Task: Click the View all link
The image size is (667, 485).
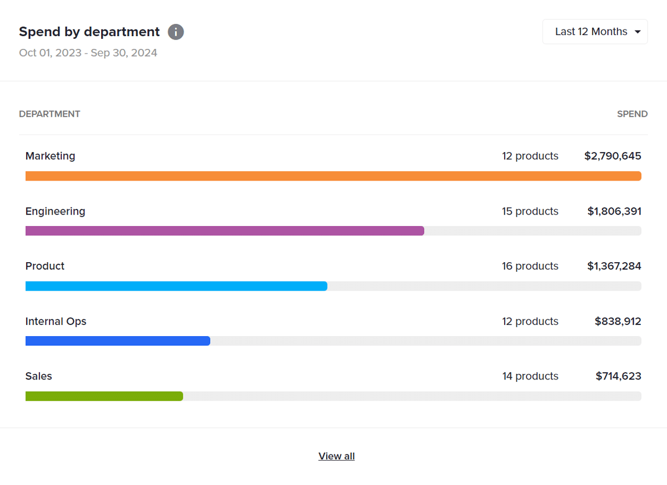Action: tap(336, 456)
